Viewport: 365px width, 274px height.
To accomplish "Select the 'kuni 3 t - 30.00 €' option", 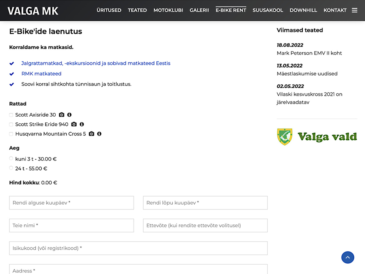I will tap(11, 158).
